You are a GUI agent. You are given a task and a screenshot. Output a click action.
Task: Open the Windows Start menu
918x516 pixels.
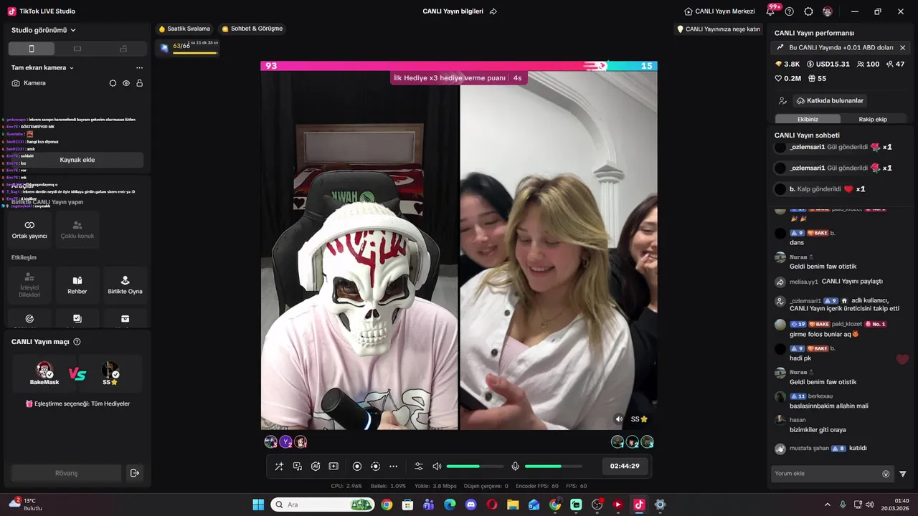pos(258,505)
